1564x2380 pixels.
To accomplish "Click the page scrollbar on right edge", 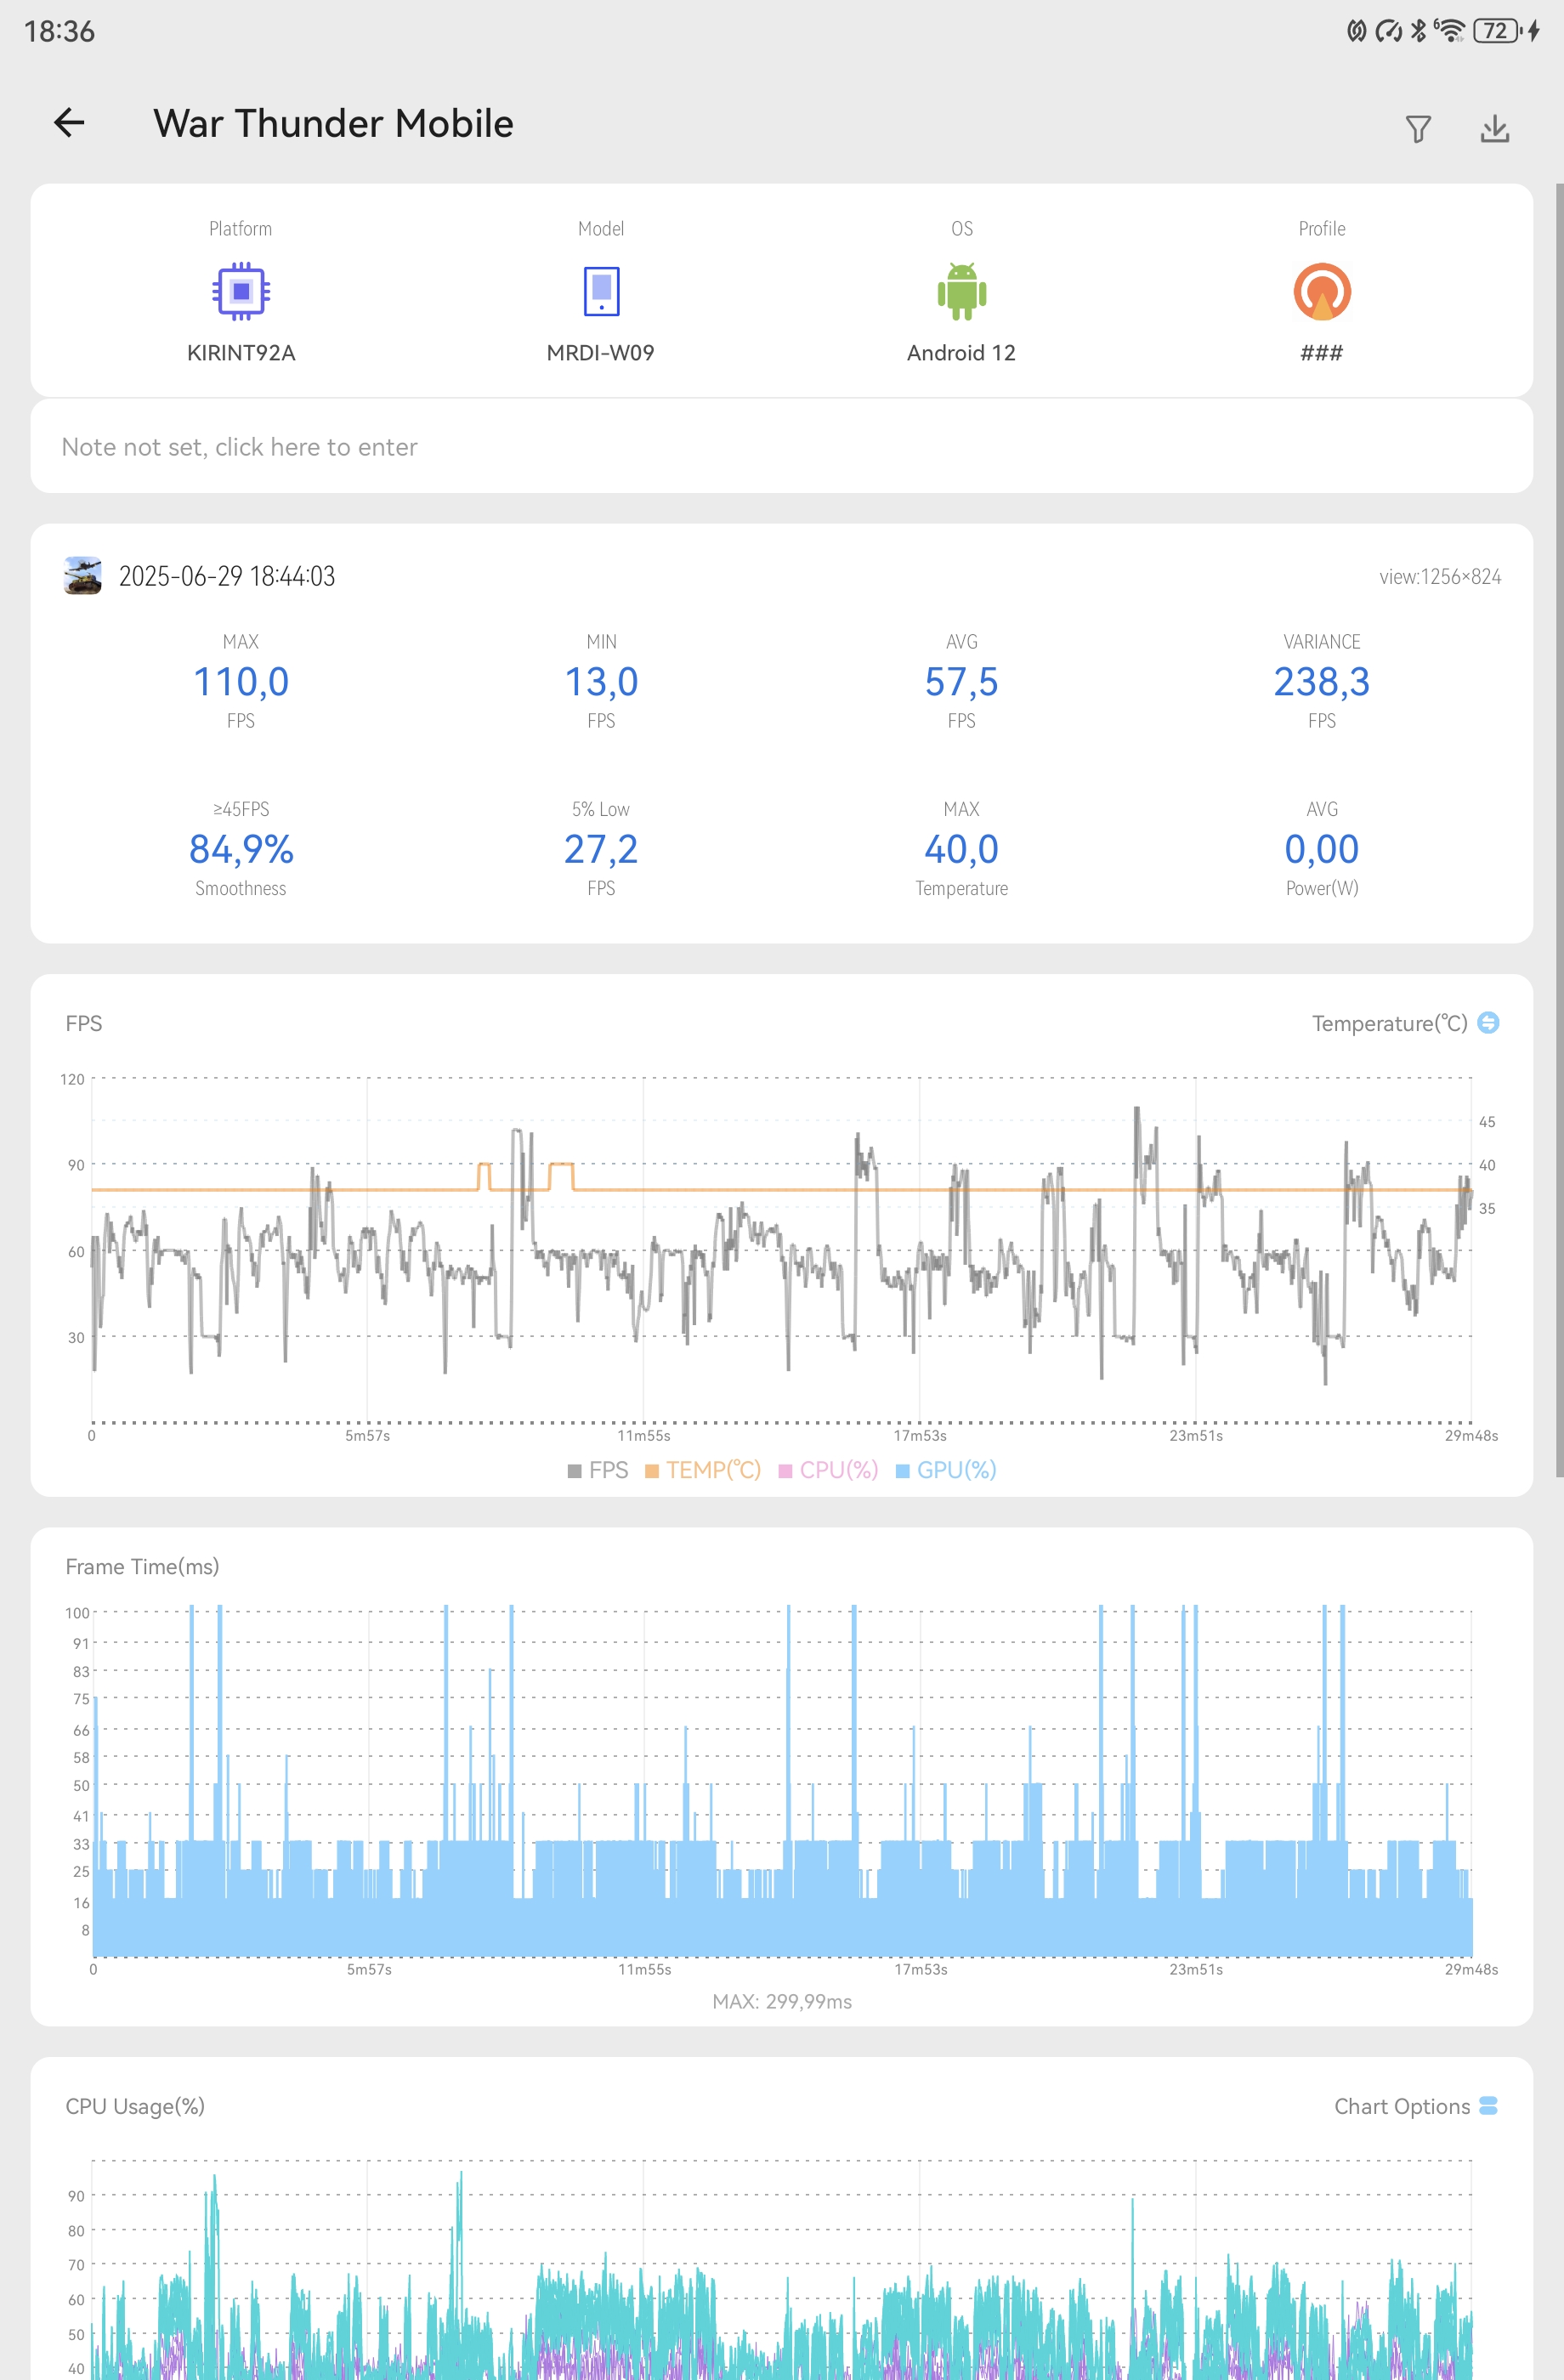I will pyautogui.click(x=1559, y=830).
